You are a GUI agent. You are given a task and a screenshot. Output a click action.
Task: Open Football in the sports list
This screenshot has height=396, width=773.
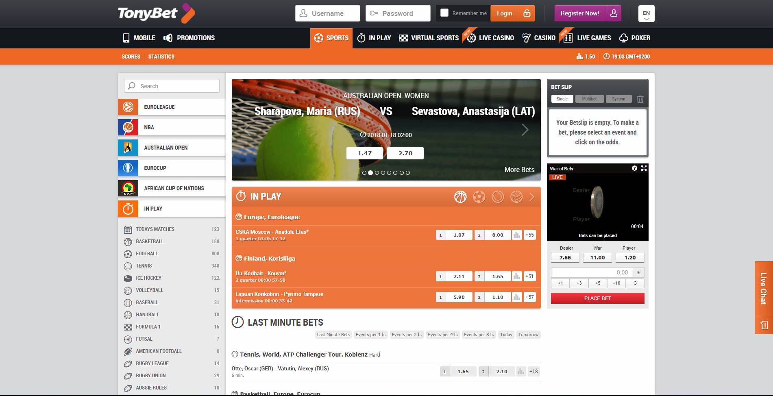[172, 254]
